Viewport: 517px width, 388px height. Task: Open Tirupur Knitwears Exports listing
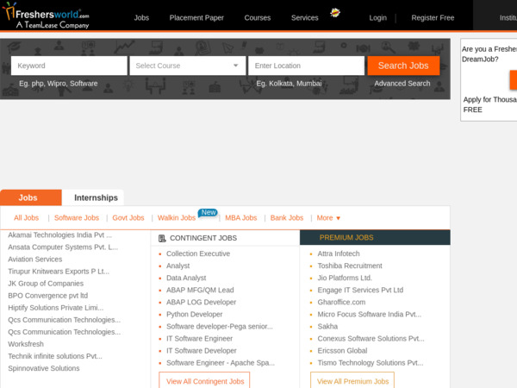pos(59,272)
